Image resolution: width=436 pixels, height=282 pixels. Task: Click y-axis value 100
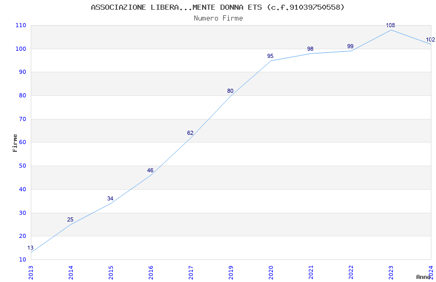[21, 49]
